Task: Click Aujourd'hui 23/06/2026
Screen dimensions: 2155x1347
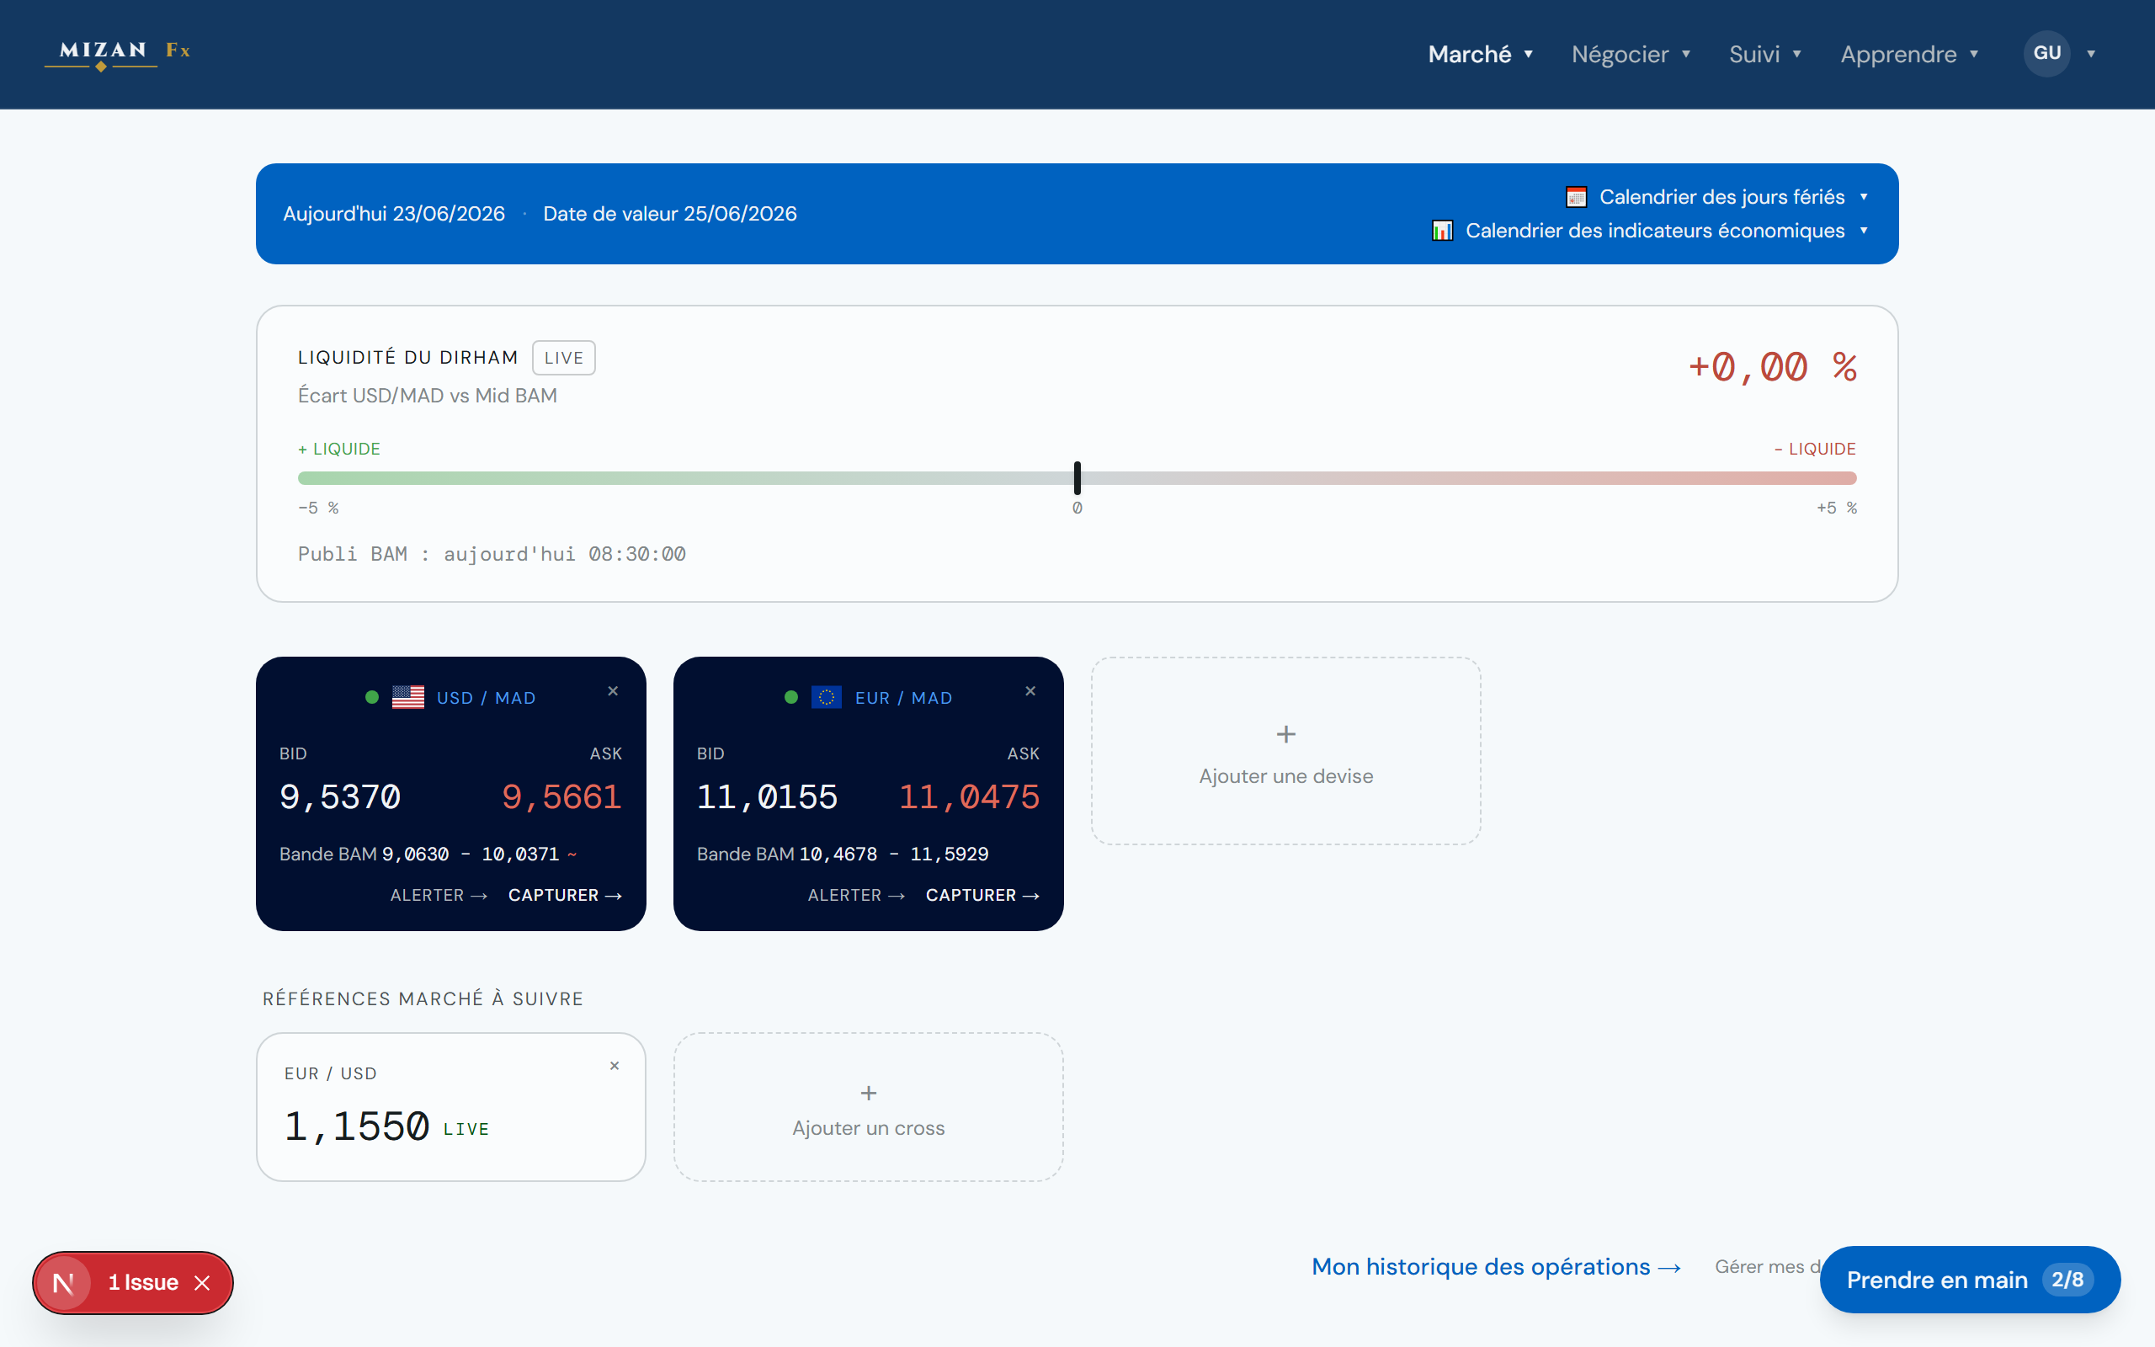Action: (x=394, y=214)
